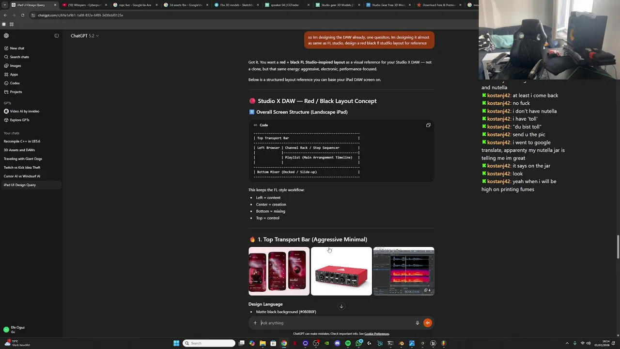Open the audio spectrogram thumbnail
This screenshot has height=349, width=620.
pos(403,271)
